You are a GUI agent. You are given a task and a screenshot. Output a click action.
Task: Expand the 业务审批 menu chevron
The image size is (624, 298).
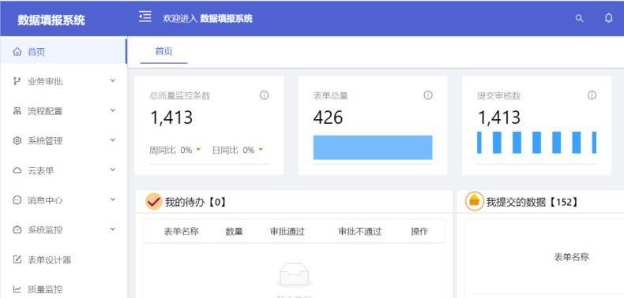[x=113, y=80]
